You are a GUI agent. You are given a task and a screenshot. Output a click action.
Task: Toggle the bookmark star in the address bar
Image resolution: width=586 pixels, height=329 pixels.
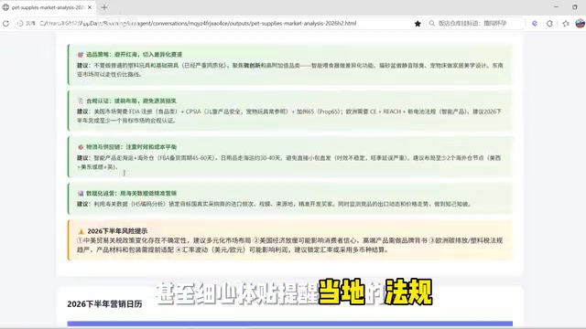(418, 23)
